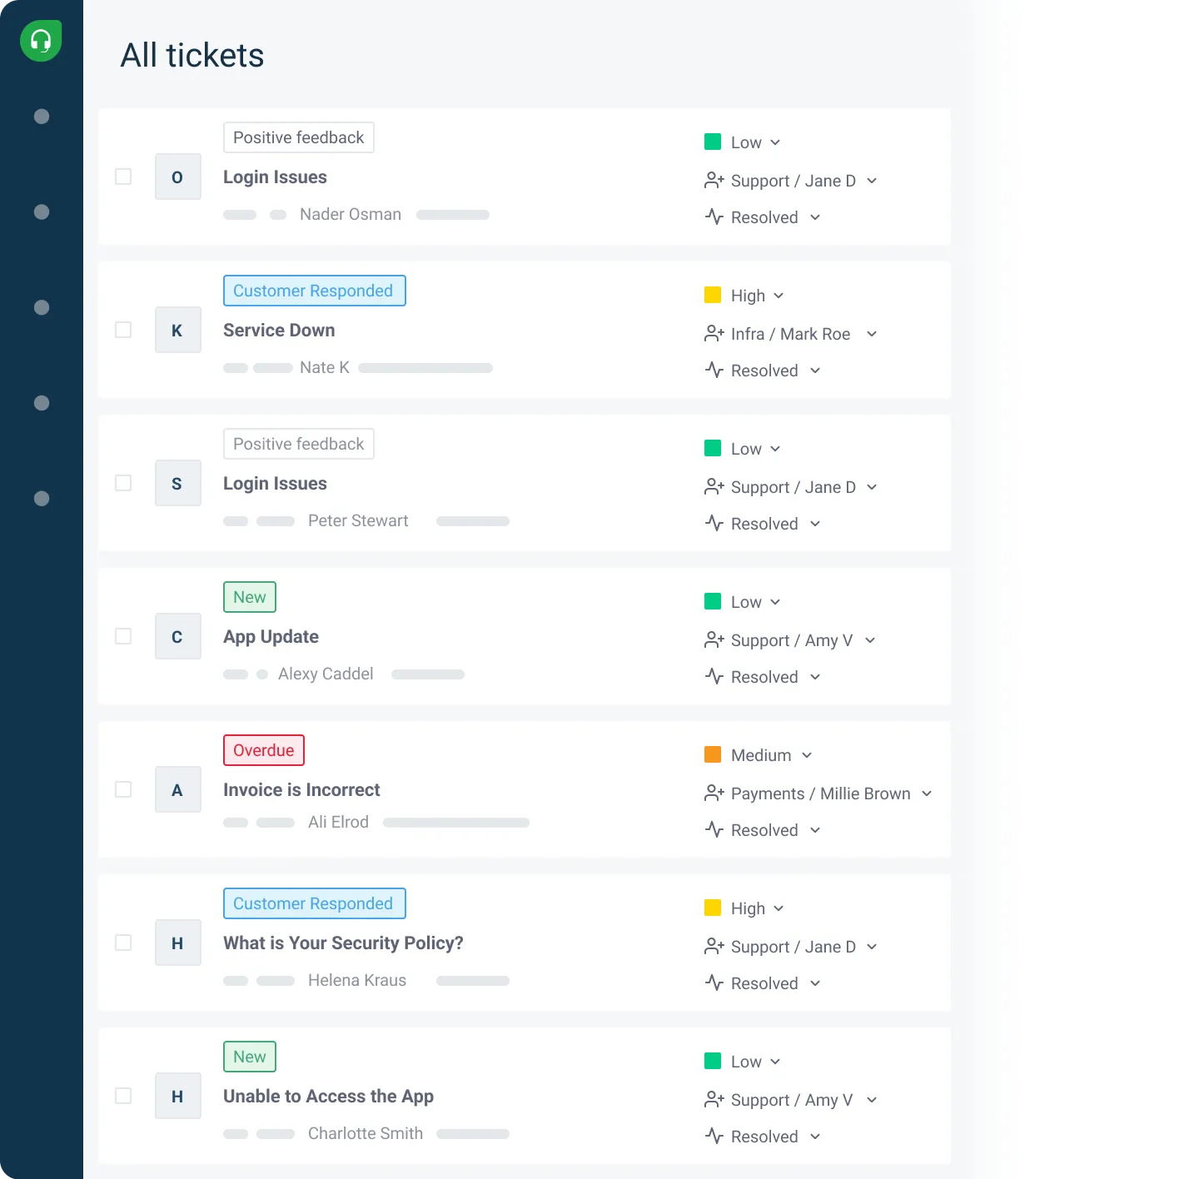Click the status pulse icon for App Update
1179x1179 pixels.
[714, 677]
